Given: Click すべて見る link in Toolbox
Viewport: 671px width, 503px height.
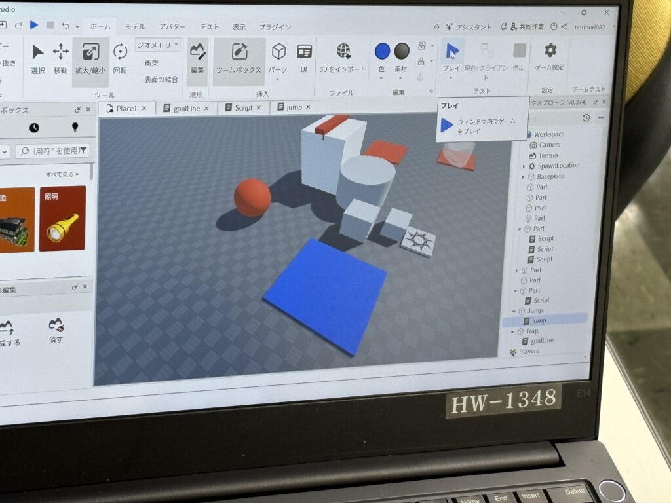Looking at the screenshot, I should 62,174.
